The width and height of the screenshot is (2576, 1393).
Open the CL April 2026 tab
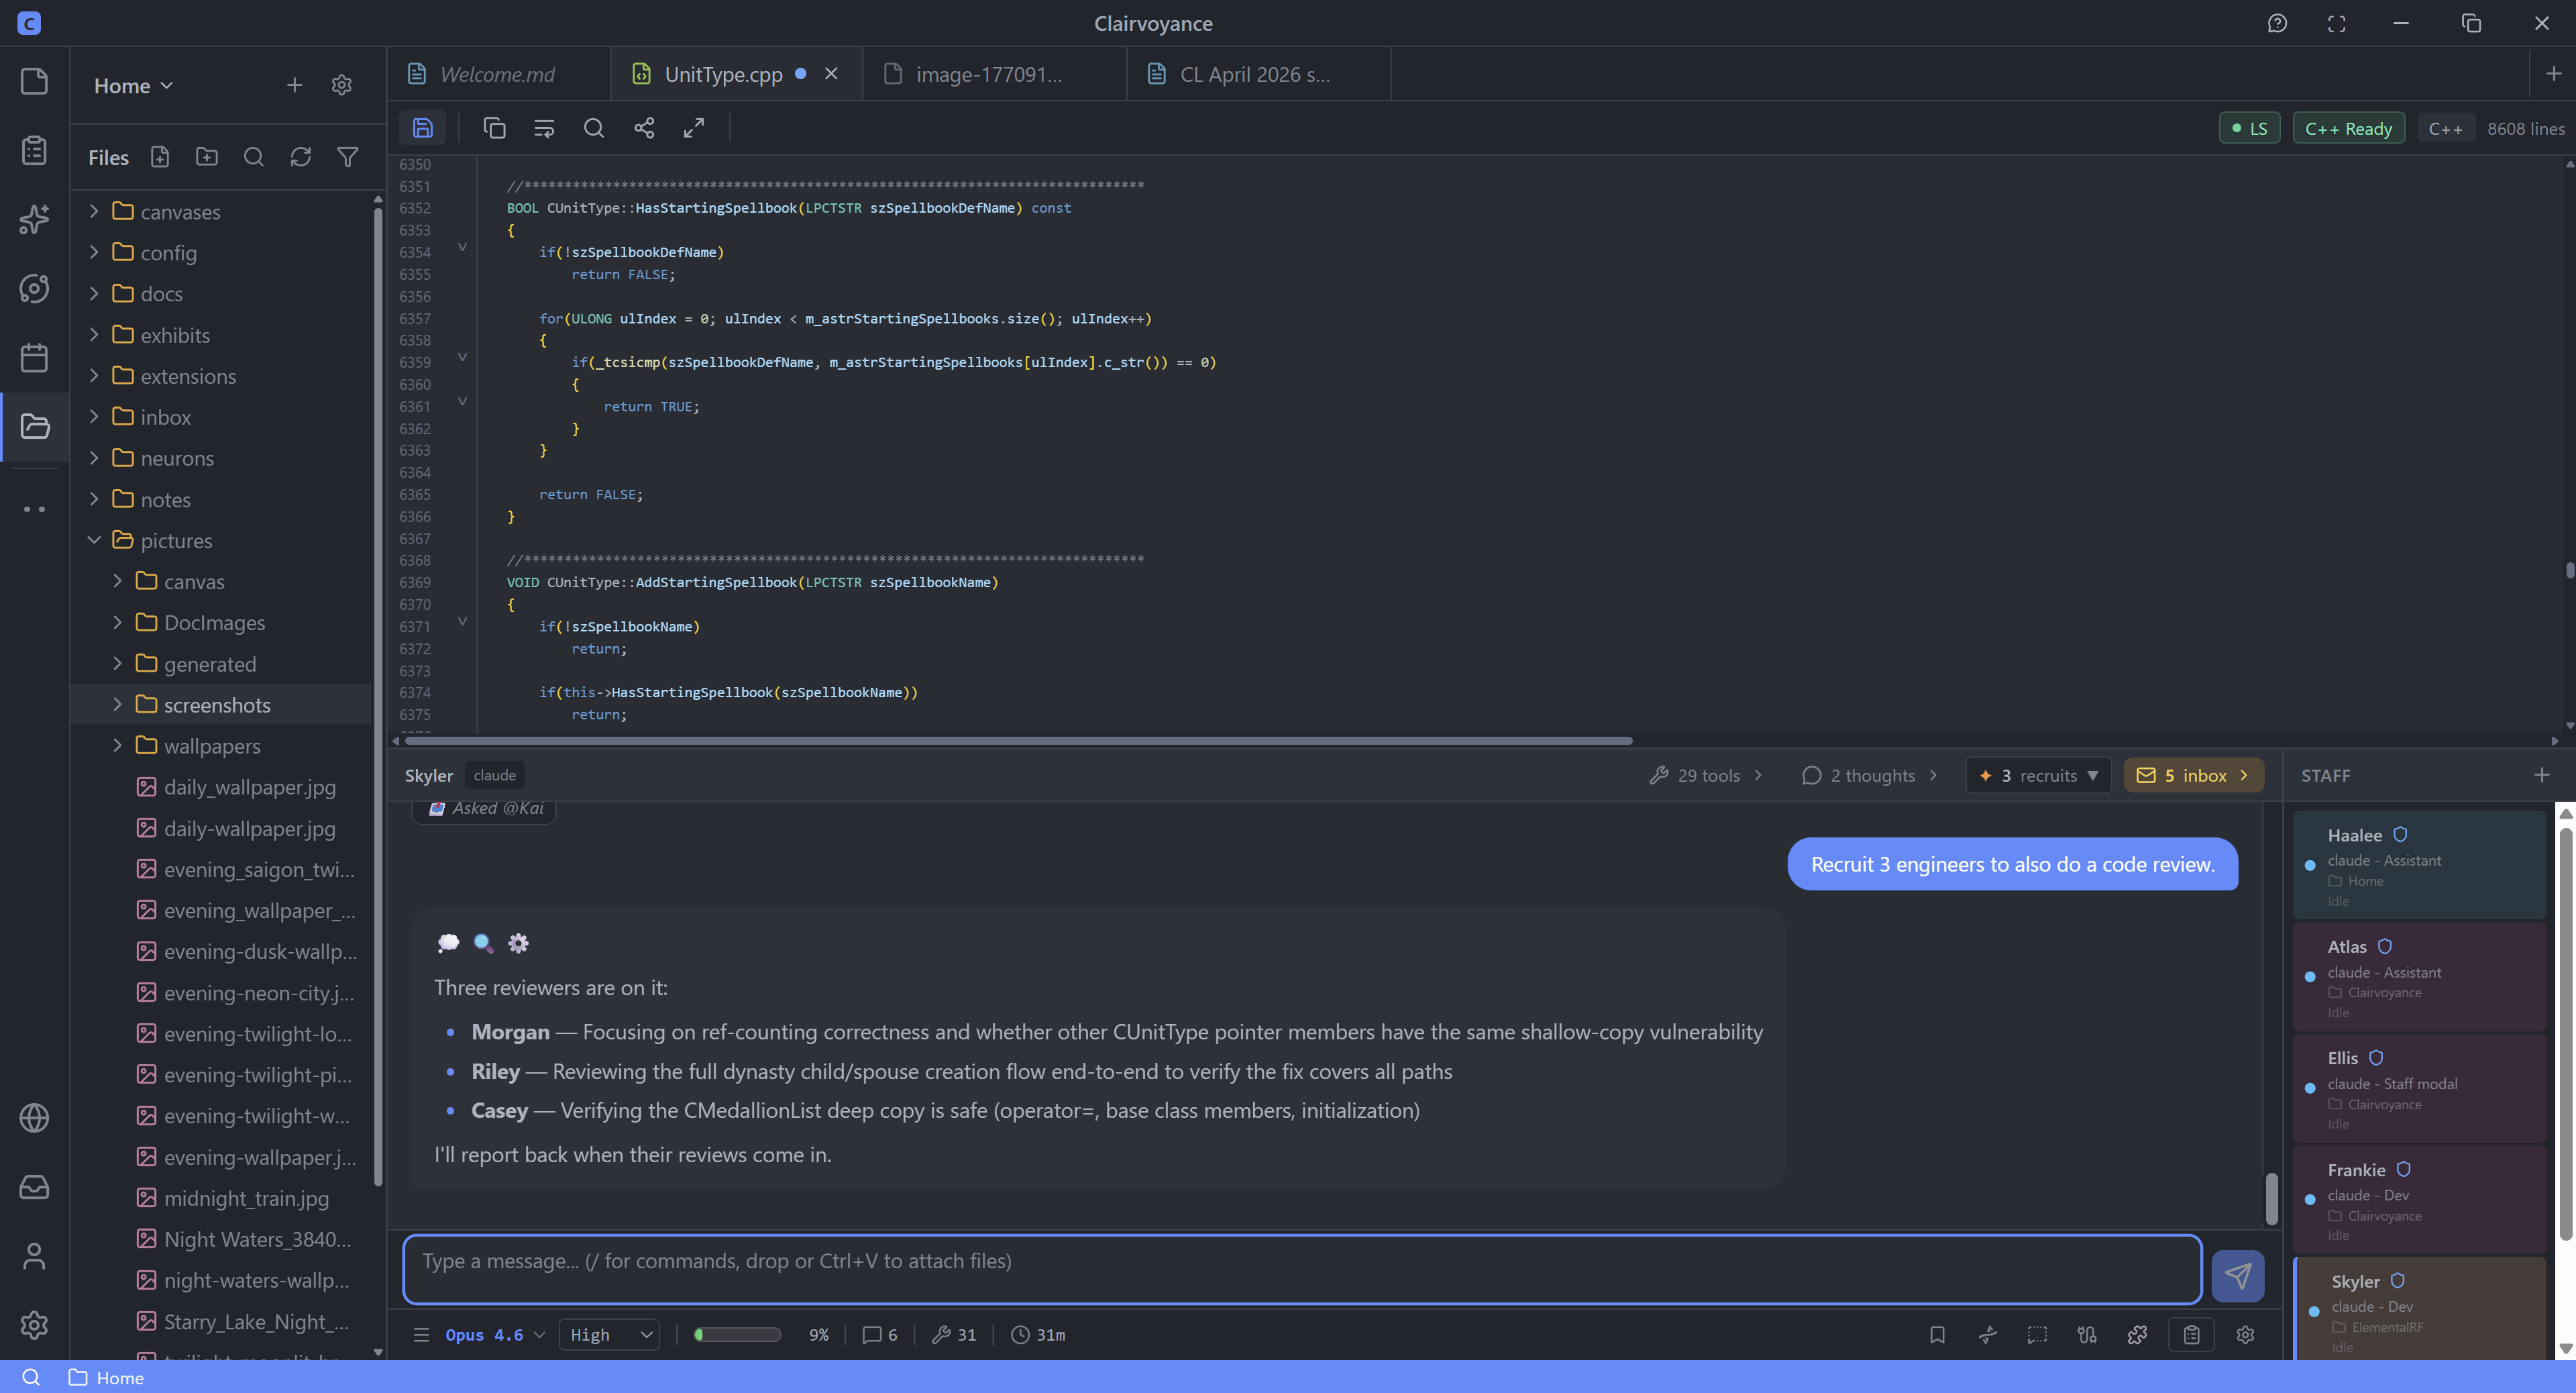tap(1254, 74)
